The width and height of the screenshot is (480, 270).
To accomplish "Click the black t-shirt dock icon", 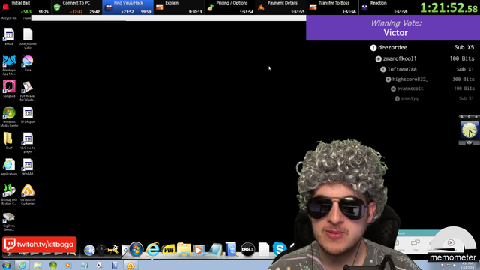I will click(101, 250).
